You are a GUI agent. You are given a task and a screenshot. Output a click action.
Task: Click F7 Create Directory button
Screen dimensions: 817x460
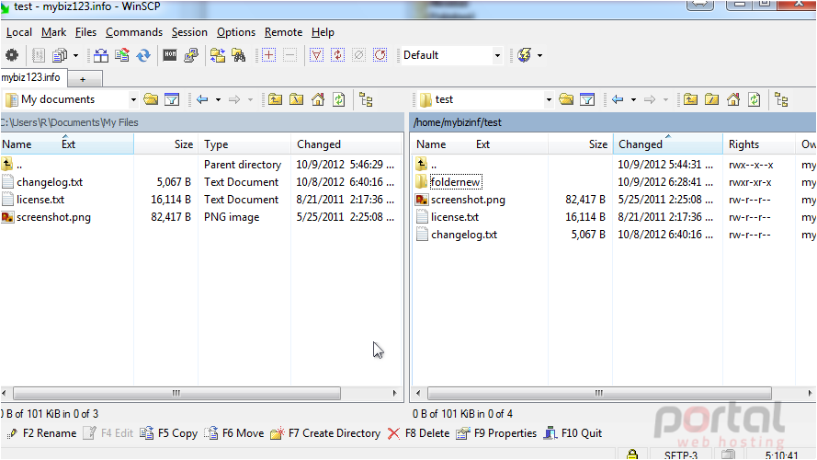325,433
